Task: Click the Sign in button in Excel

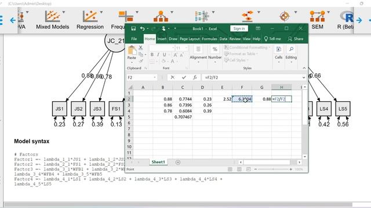Action: [239, 28]
